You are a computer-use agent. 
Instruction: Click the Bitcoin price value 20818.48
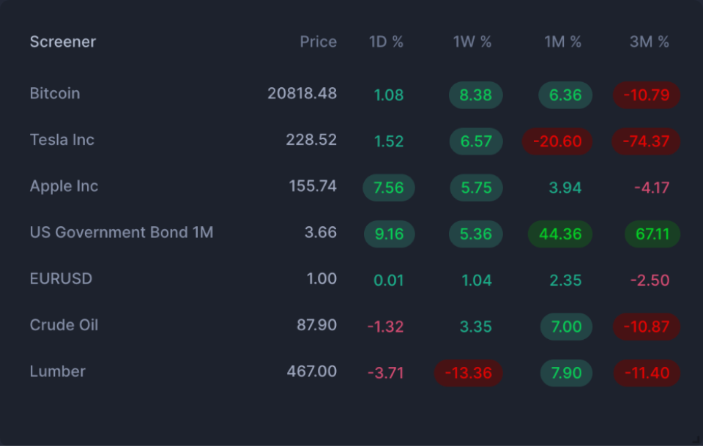pyautogui.click(x=303, y=94)
